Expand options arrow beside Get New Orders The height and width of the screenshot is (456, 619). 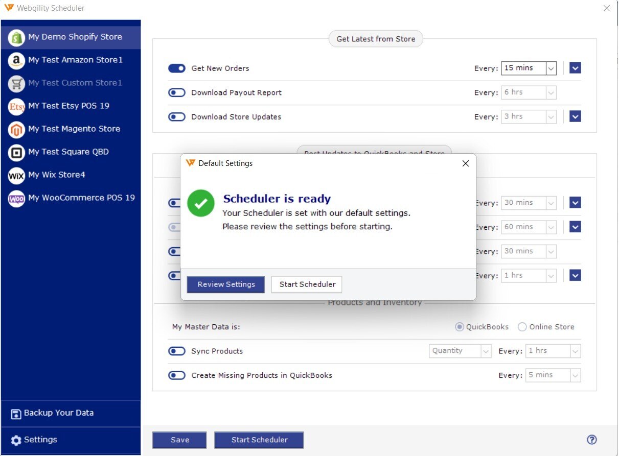[575, 68]
